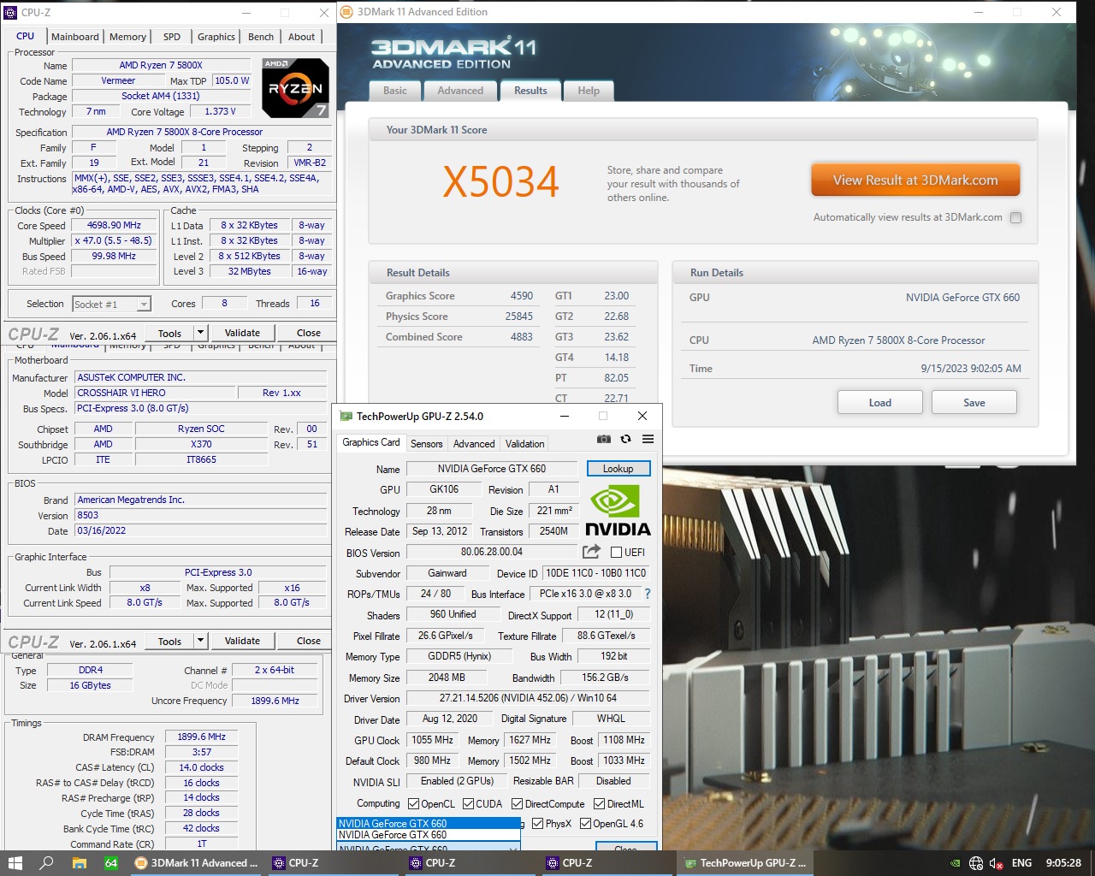Click the GPU-Z Name field
Viewport: 1095px width, 876px height.
pyautogui.click(x=492, y=469)
